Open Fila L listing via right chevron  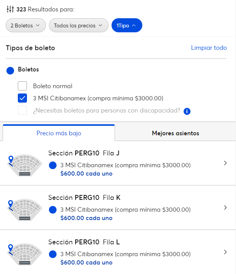[x=225, y=252]
